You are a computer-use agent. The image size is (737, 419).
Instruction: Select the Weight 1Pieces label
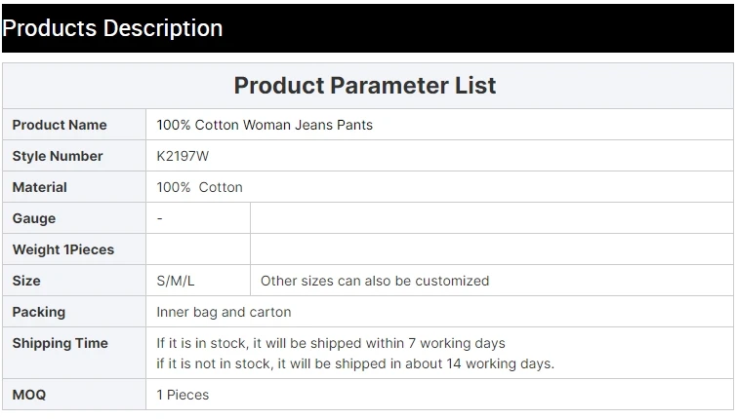pos(63,249)
